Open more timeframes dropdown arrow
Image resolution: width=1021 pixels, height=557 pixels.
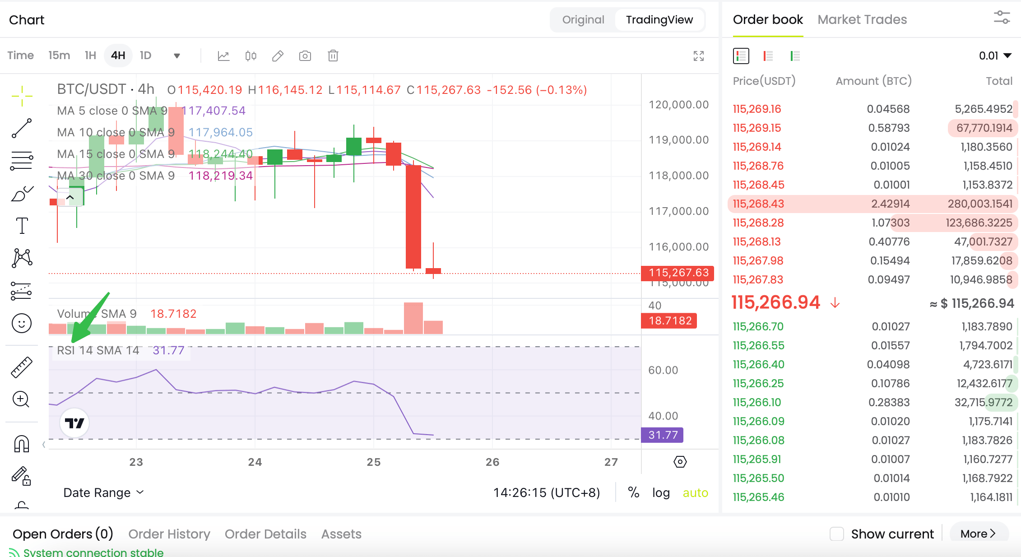point(177,56)
